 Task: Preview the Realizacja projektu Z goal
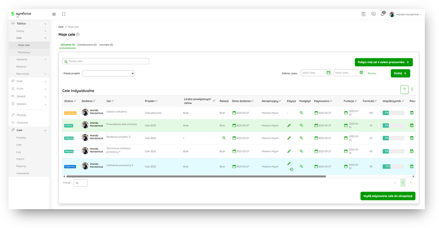coord(301,138)
